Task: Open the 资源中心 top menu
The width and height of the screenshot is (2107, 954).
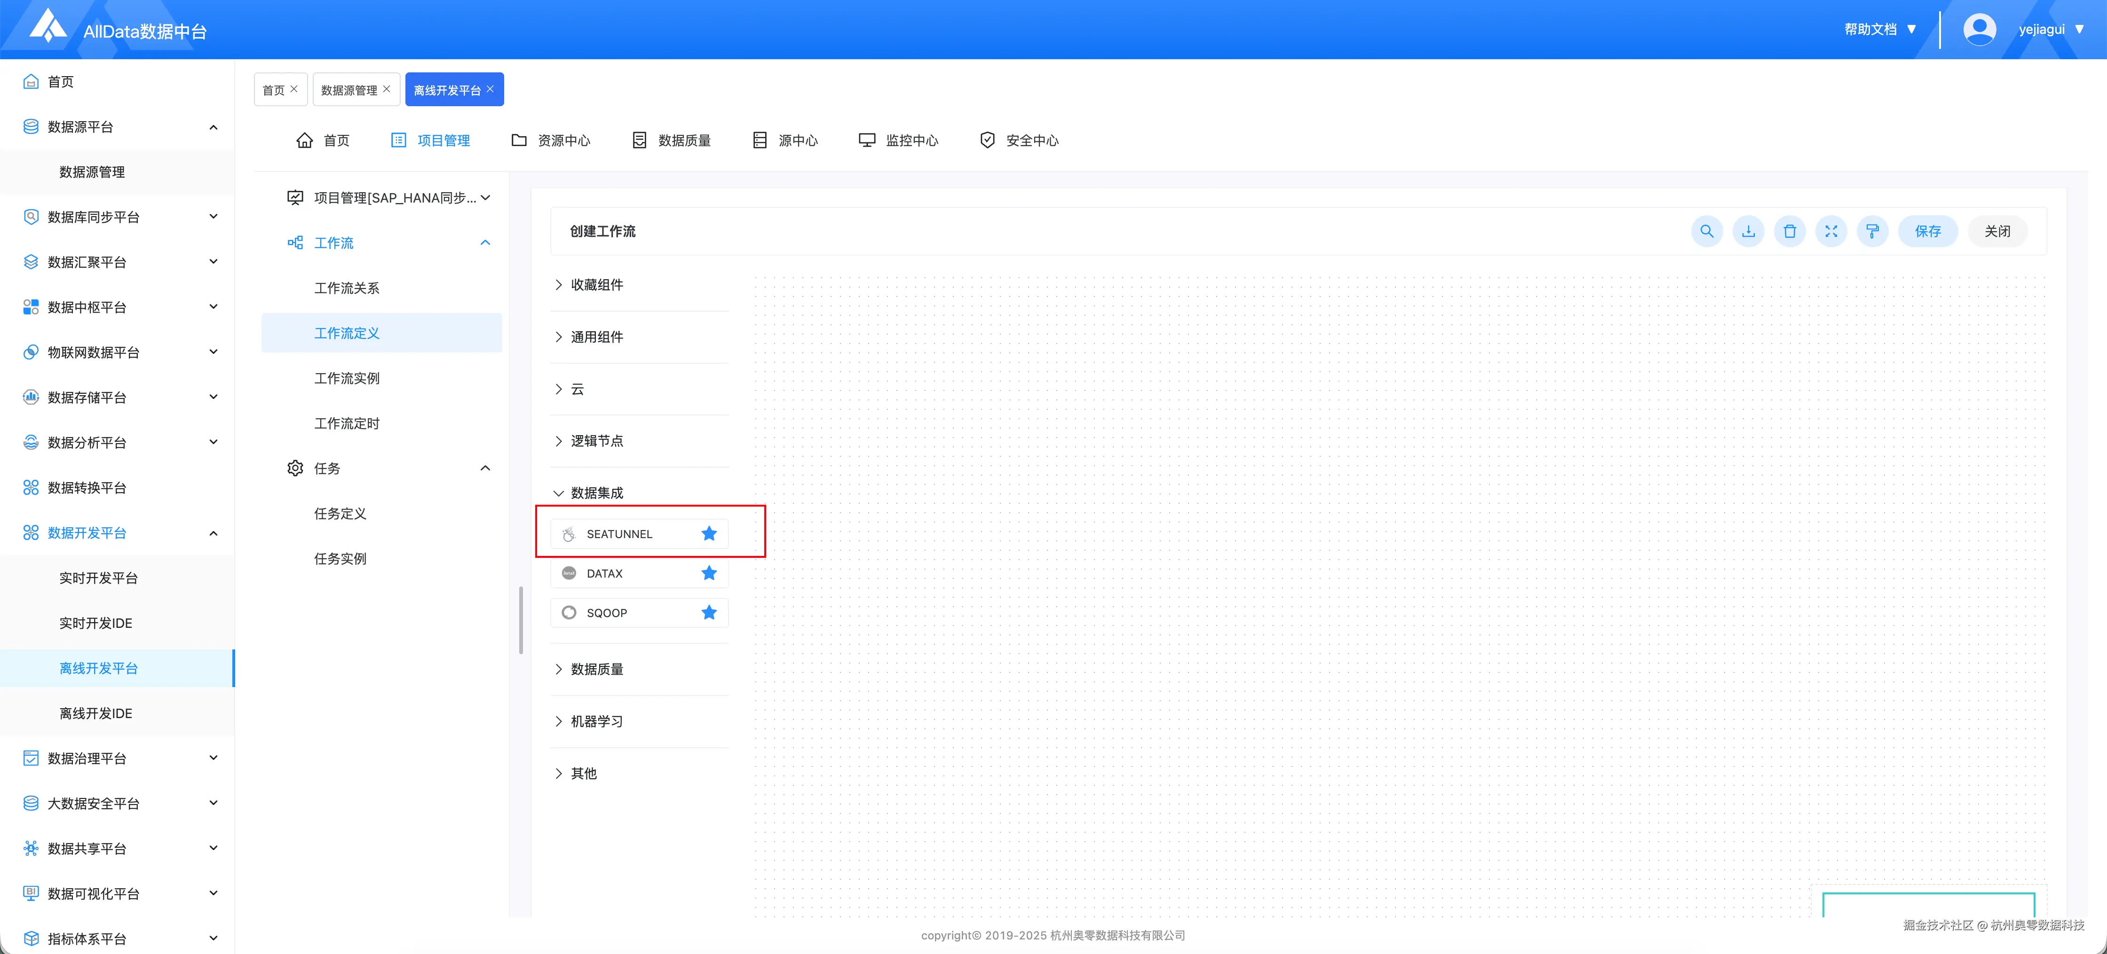Action: [x=550, y=141]
